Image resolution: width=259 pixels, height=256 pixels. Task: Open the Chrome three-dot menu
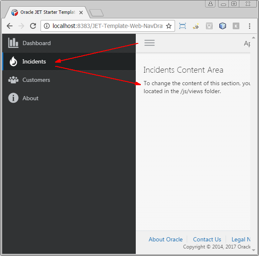tap(249, 26)
